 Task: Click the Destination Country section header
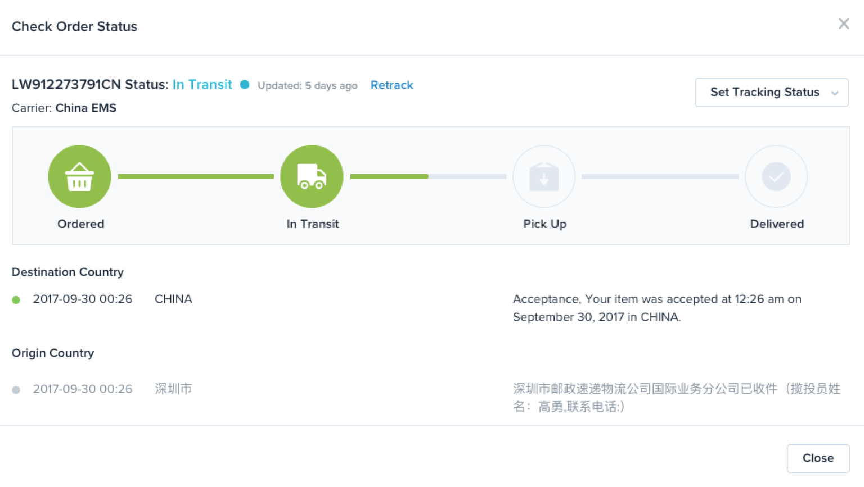click(67, 272)
